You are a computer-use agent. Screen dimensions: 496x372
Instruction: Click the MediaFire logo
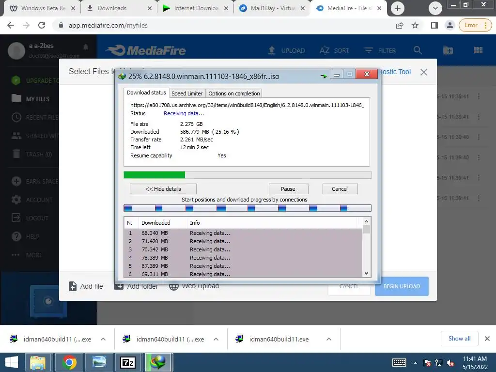click(x=146, y=50)
